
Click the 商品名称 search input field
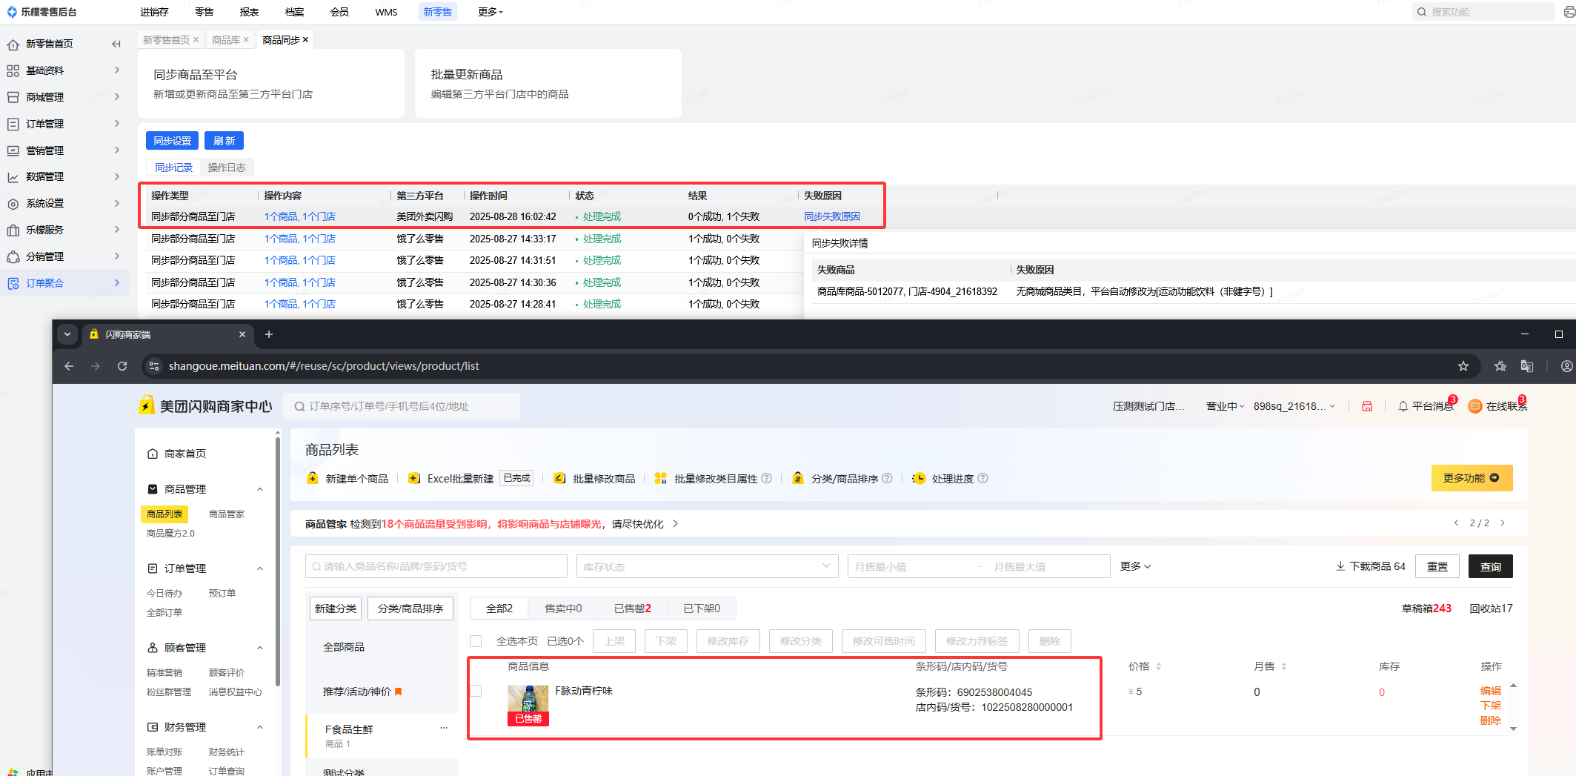click(436, 566)
